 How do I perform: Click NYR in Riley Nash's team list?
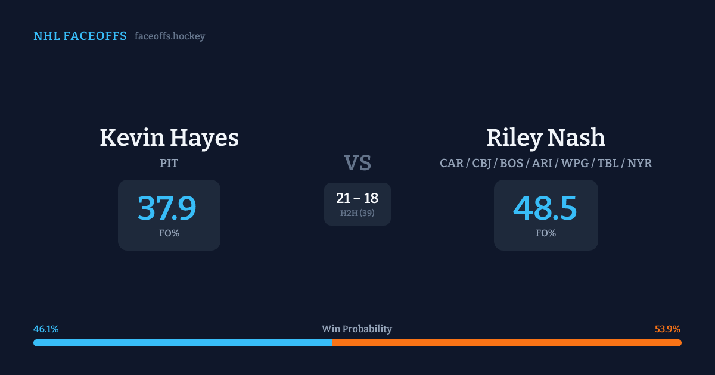pos(640,163)
